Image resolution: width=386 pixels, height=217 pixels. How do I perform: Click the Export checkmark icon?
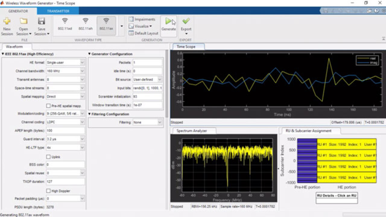coord(186,21)
